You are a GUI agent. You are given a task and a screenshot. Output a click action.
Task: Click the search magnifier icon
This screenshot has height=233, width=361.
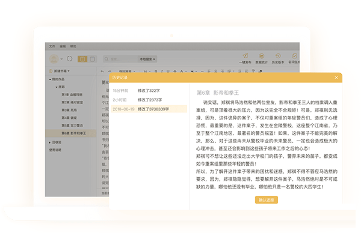pyautogui.click(x=106, y=59)
